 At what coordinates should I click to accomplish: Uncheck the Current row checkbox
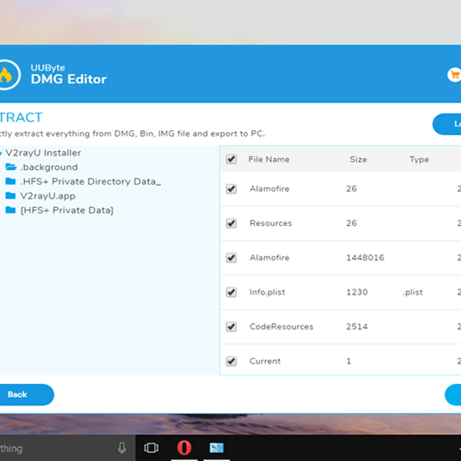[231, 361]
